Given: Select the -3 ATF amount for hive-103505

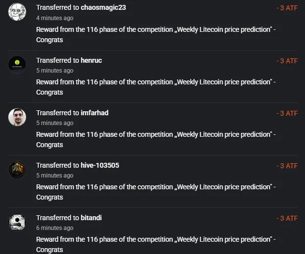Looking at the screenshot, I should (x=287, y=166).
